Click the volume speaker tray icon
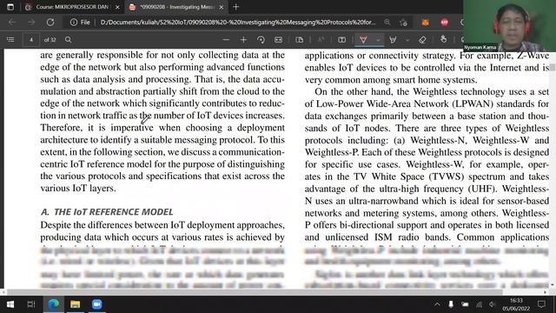This screenshot has width=556, height=313. point(493,304)
